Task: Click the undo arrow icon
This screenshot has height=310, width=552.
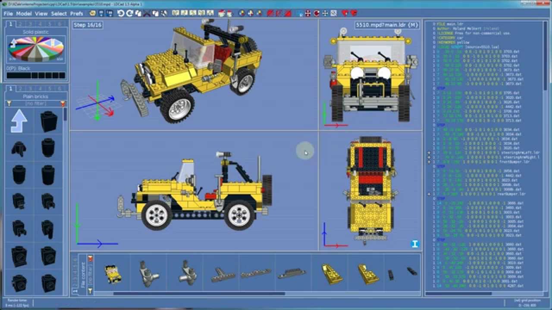Action: pos(121,13)
